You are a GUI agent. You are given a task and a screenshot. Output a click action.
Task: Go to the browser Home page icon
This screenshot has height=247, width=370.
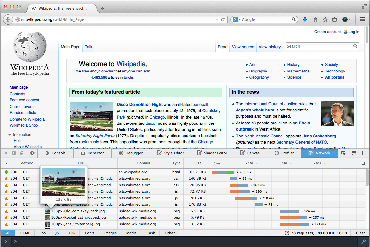click(x=315, y=19)
